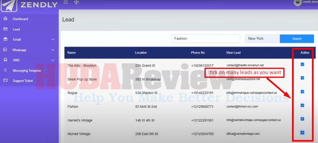Viewport: 318px width, 143px height.
Task: Expand the SMS submenu chevron
Action: pyautogui.click(x=53, y=60)
